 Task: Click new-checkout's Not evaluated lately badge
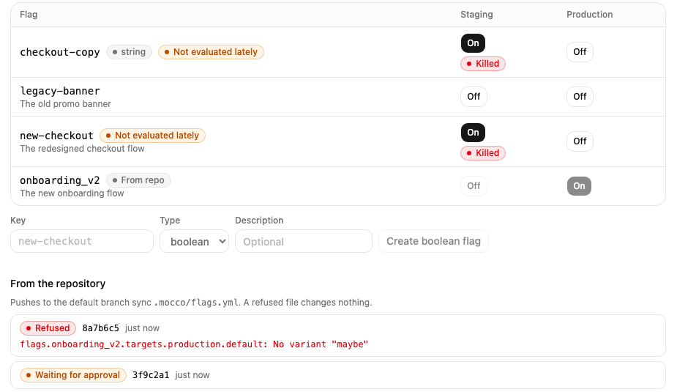152,136
